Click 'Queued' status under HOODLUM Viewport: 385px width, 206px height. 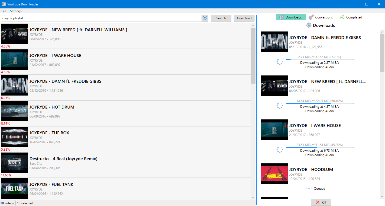click(319, 188)
